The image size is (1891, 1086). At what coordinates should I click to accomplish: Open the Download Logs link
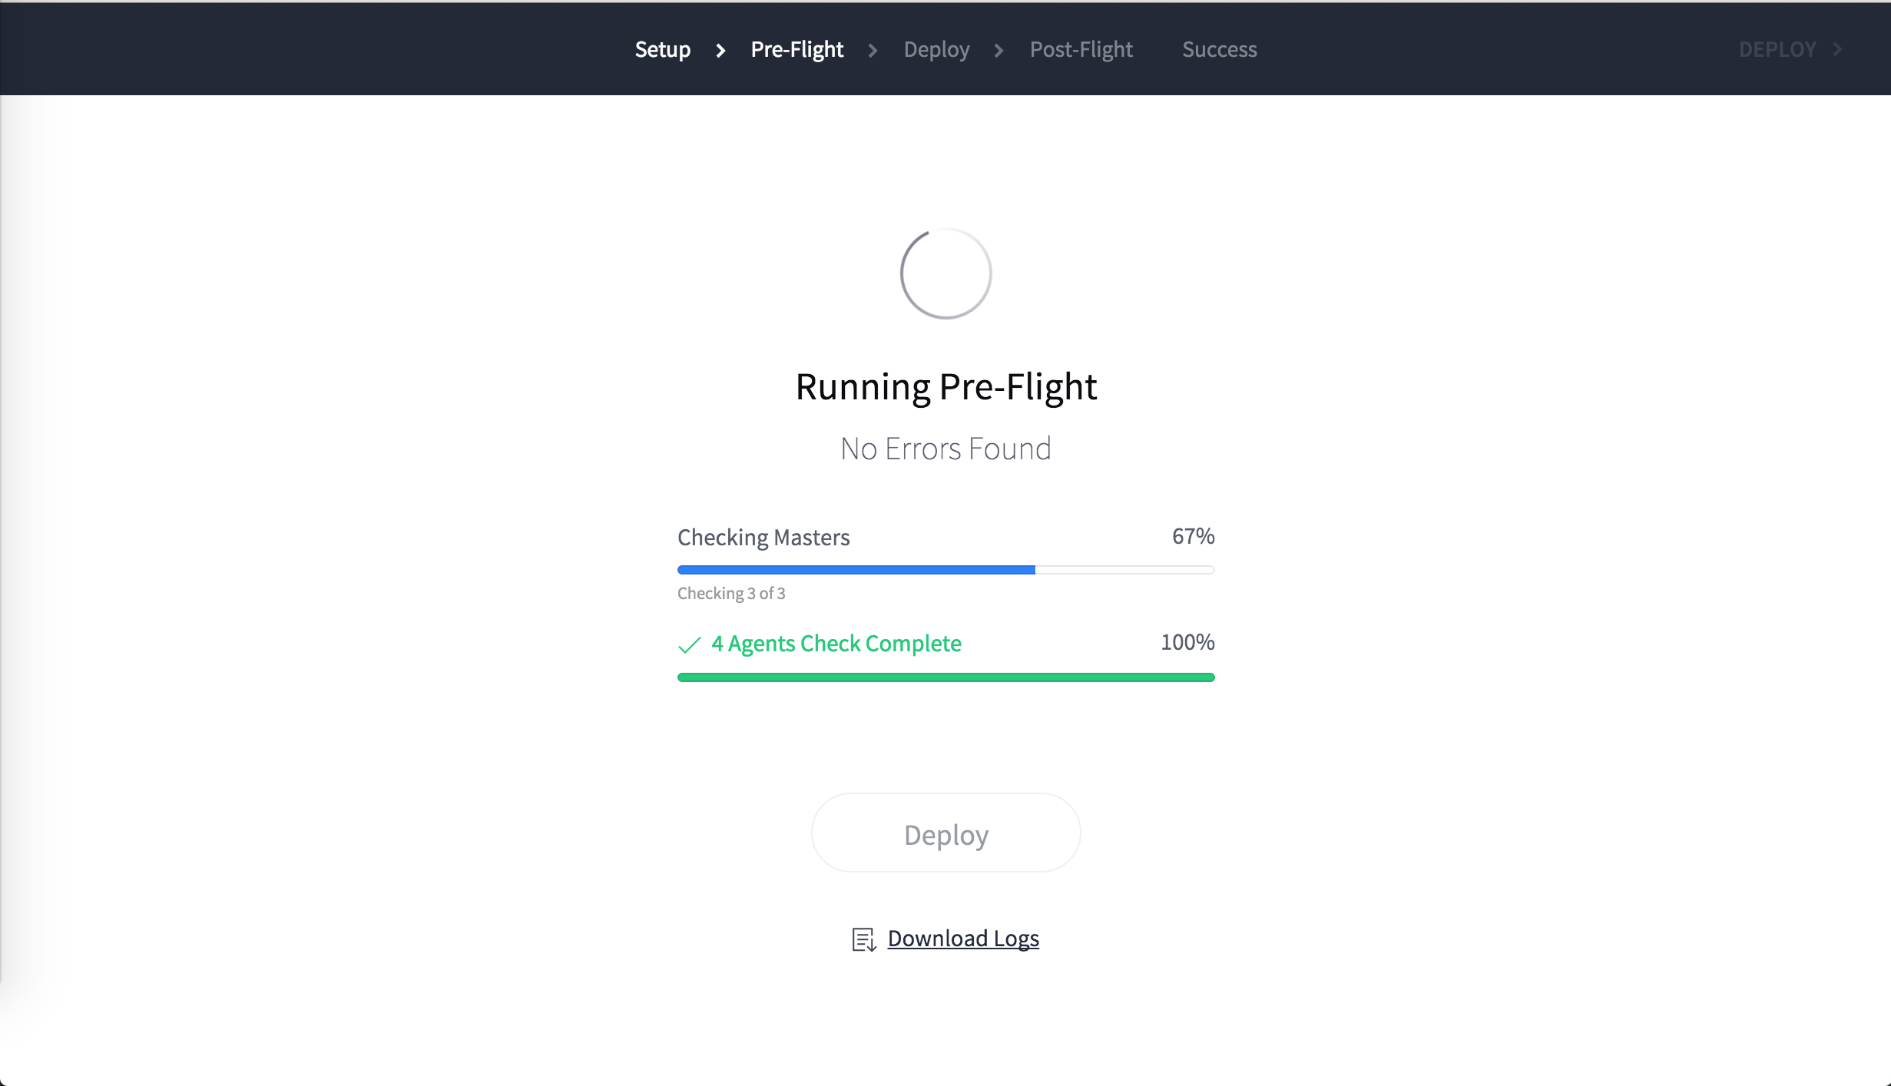[x=963, y=939]
